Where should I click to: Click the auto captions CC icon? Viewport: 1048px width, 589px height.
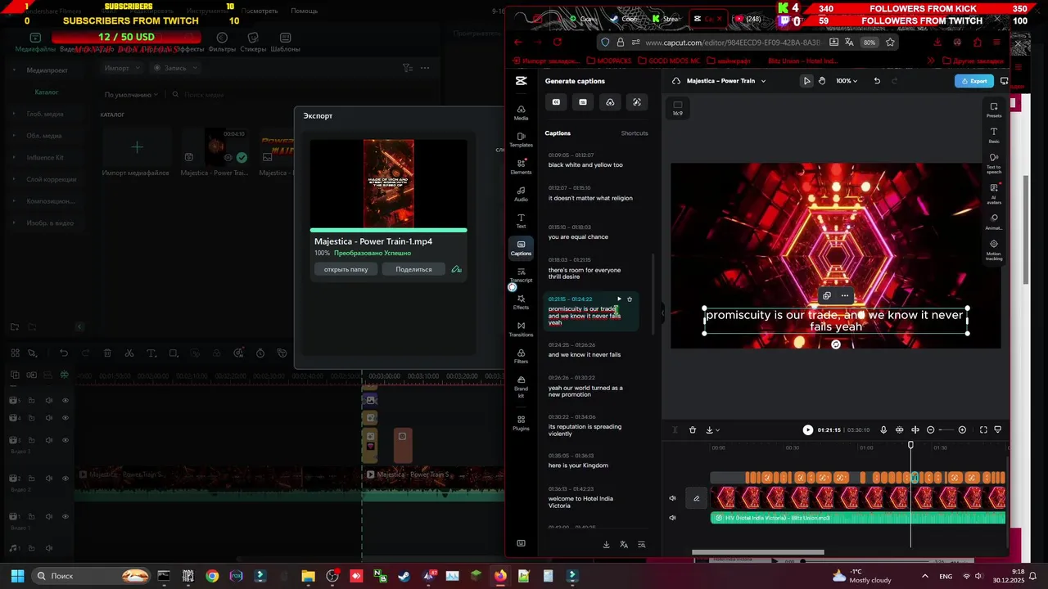(556, 102)
